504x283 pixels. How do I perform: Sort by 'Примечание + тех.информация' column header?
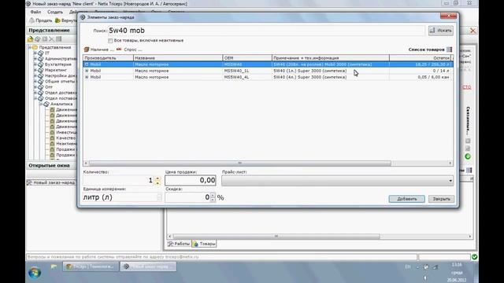(x=331, y=58)
